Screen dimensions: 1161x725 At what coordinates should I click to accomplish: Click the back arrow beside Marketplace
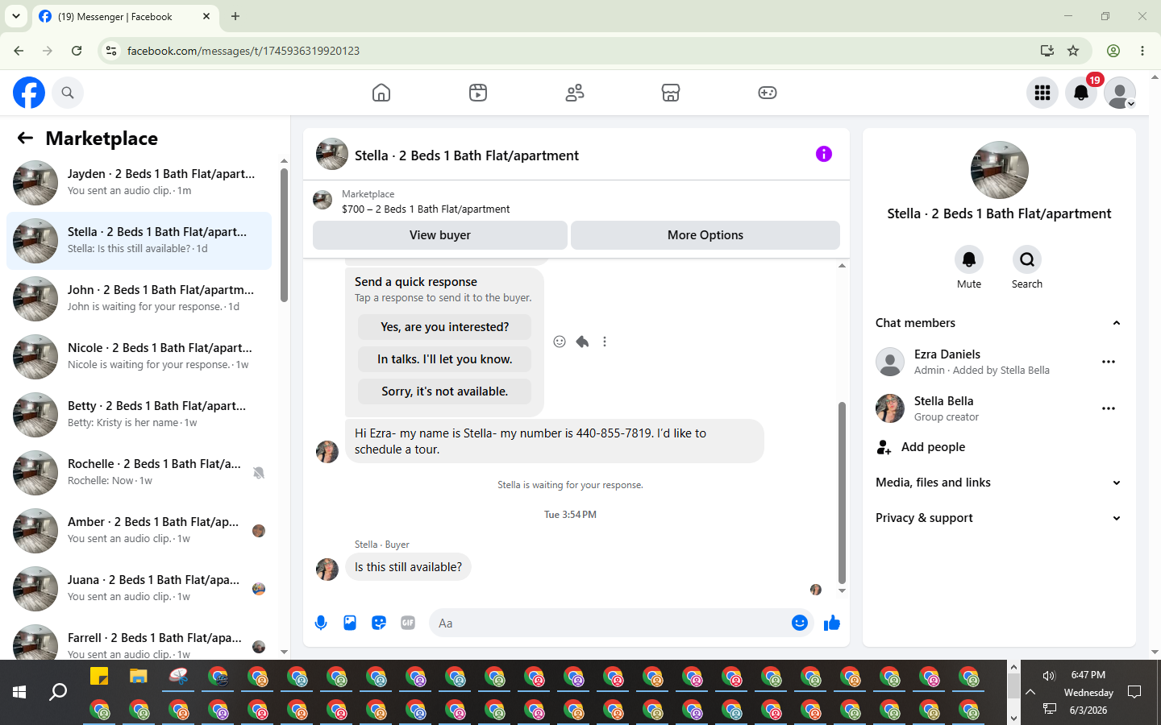click(x=25, y=138)
